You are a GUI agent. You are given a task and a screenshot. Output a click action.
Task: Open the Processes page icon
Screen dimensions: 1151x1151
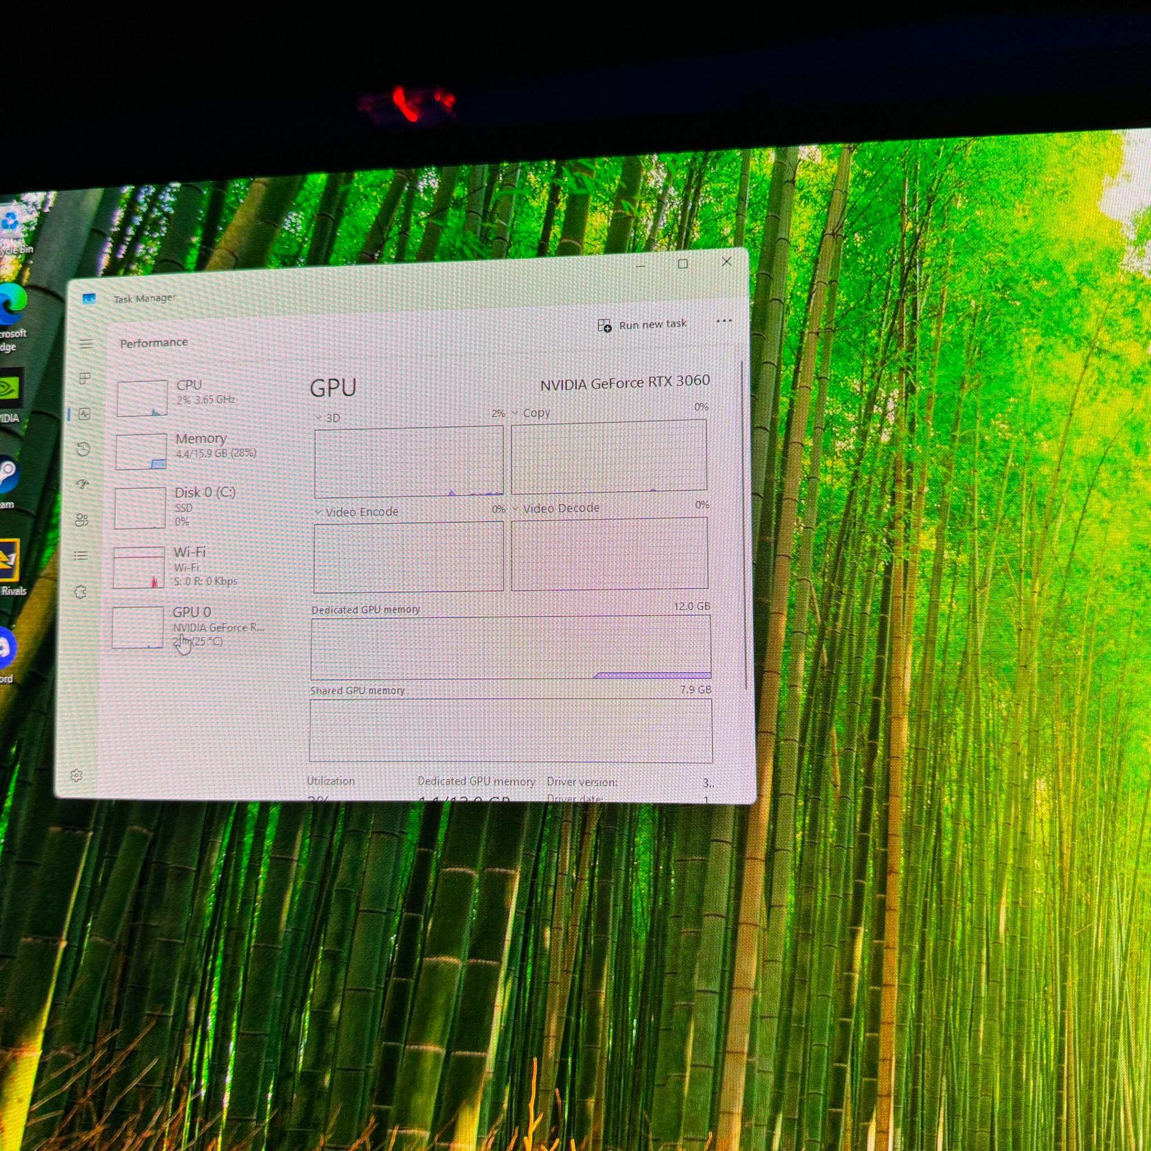point(85,378)
